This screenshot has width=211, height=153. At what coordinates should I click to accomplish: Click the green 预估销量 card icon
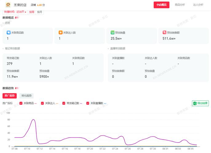tap(113, 32)
